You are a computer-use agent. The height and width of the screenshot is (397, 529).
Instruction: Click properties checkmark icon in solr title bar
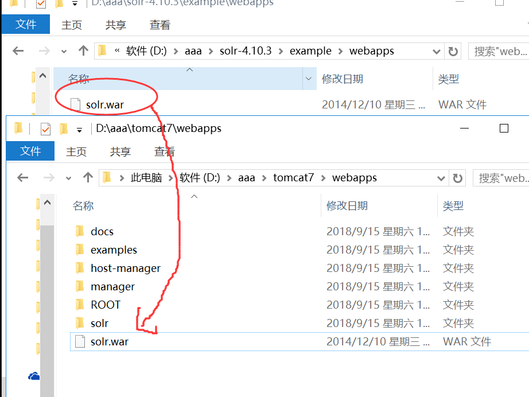point(41,3)
